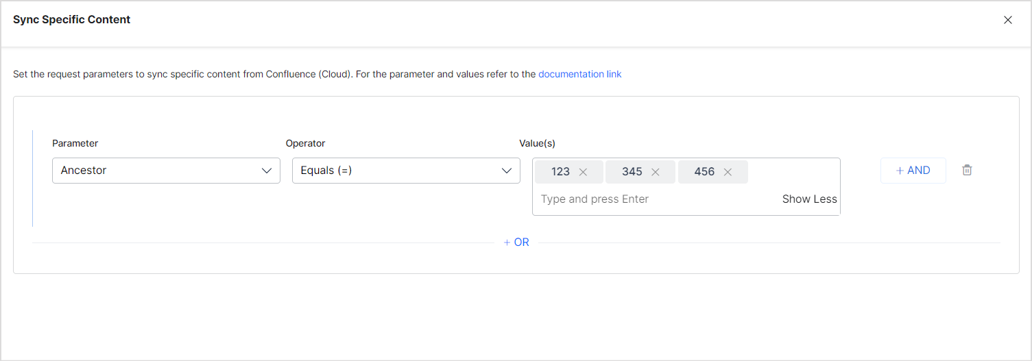Click the Parameter field label
Image resolution: width=1032 pixels, height=361 pixels.
[75, 143]
